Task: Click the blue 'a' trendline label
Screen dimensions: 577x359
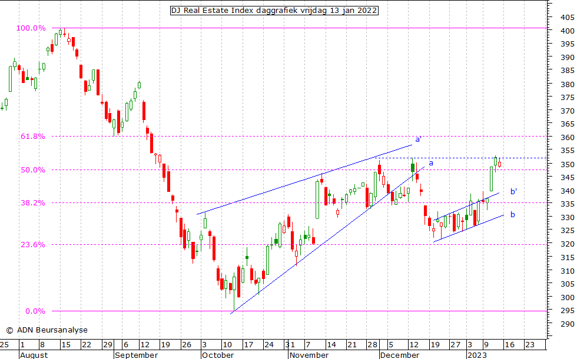Action: click(x=431, y=163)
